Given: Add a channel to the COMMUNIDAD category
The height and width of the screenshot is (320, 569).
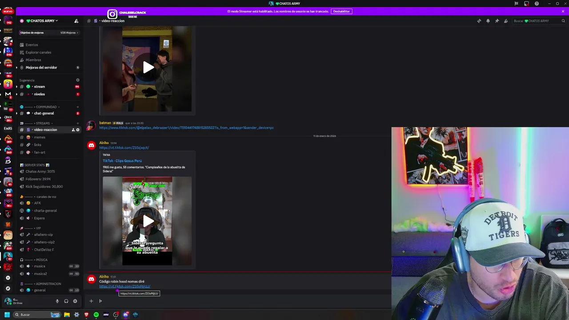Looking at the screenshot, I should [x=77, y=107].
